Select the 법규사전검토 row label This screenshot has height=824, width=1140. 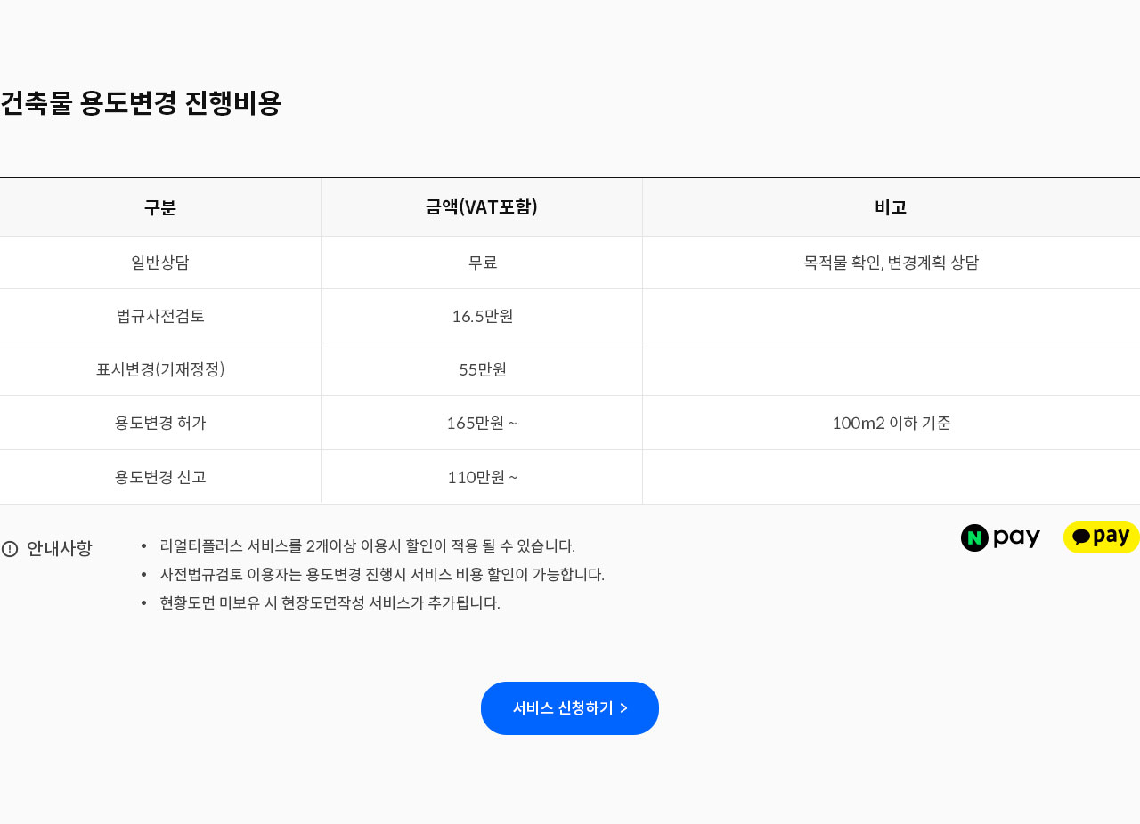tap(160, 316)
